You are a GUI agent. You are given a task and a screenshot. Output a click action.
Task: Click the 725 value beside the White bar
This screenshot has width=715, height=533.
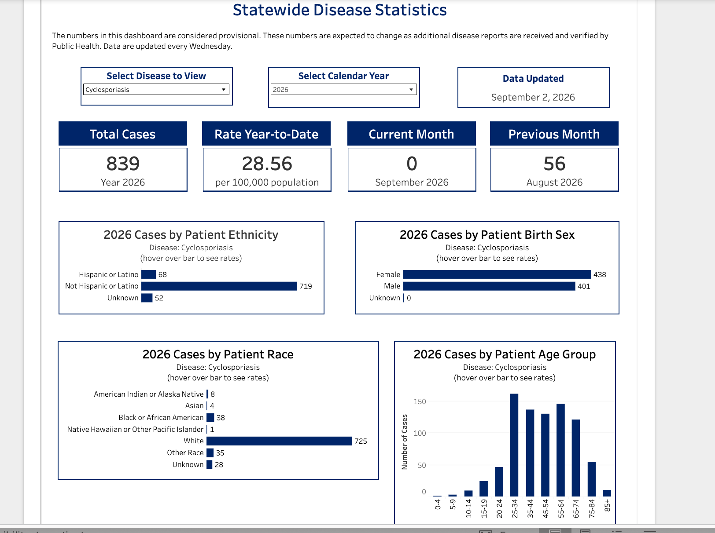click(361, 441)
